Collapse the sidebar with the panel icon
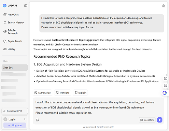This screenshot has width=169, height=131. pyautogui.click(x=26, y=5)
